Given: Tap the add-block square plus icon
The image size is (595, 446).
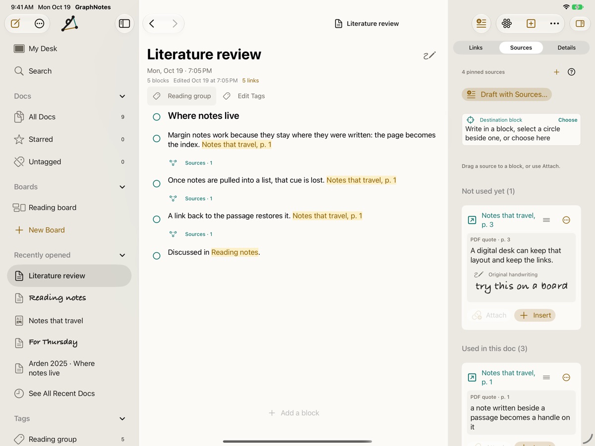Looking at the screenshot, I should tap(531, 23).
